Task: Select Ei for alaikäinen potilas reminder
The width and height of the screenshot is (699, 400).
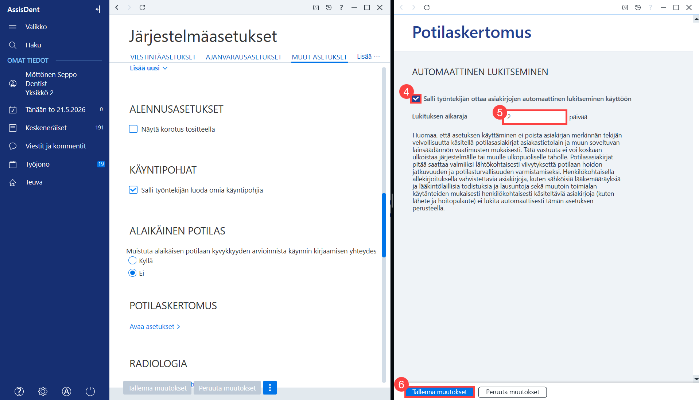Action: (132, 273)
